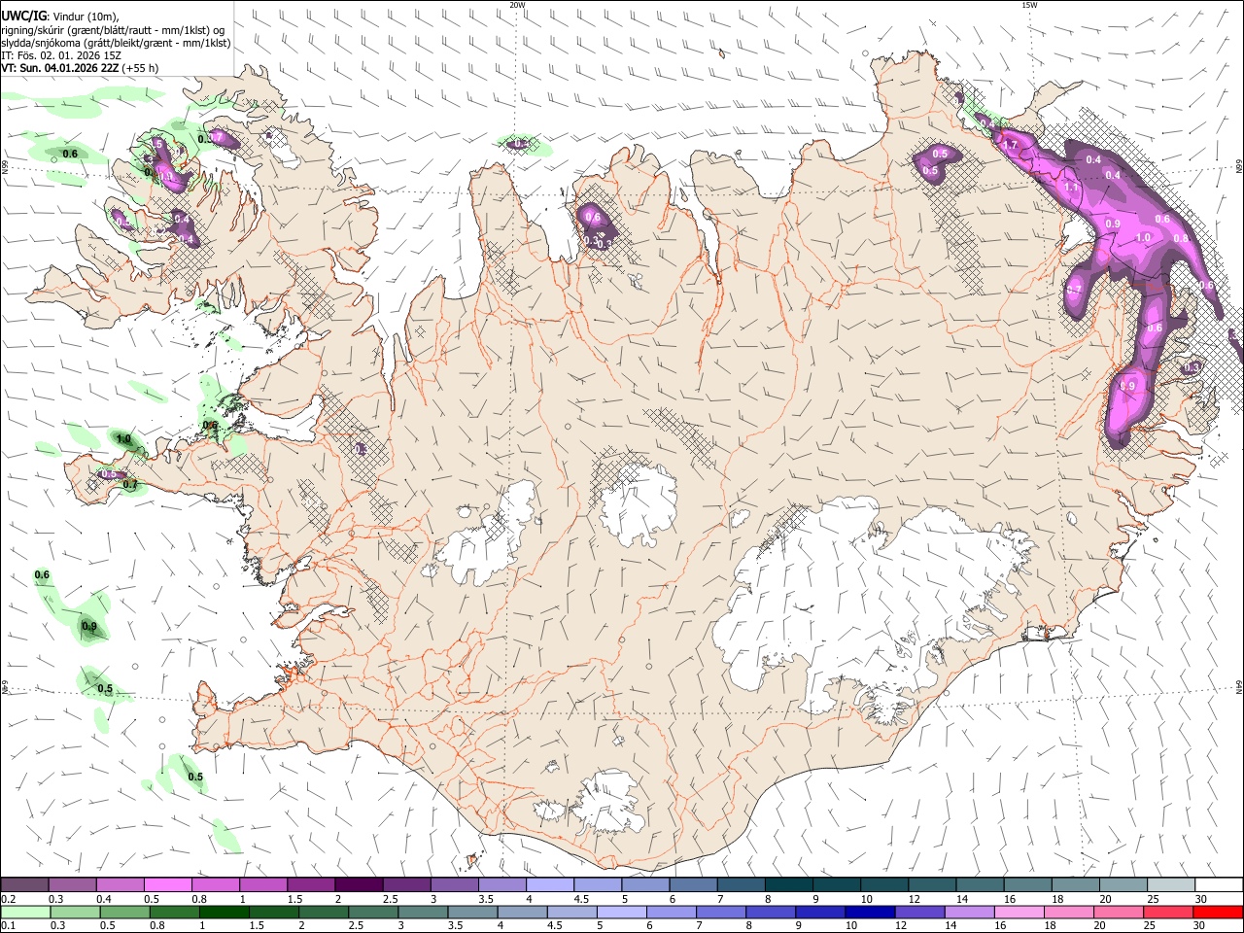Click the 'slydda/snjókoma (grátt/bleikt/grænt' header line

[x=116, y=43]
